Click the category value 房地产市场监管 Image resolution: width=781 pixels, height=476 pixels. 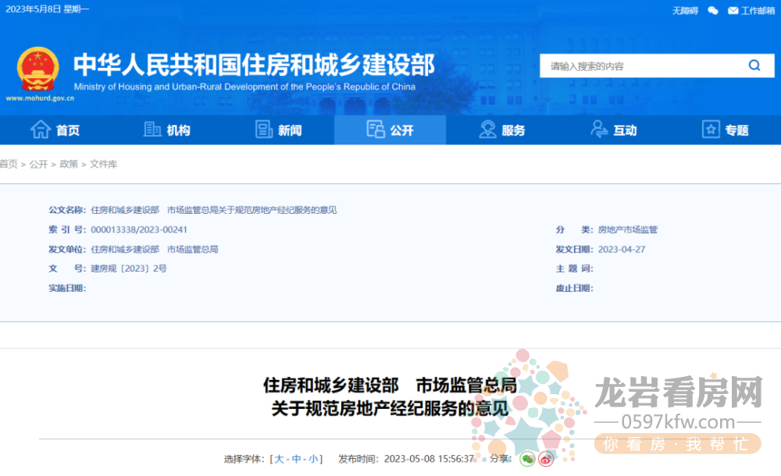coord(628,229)
